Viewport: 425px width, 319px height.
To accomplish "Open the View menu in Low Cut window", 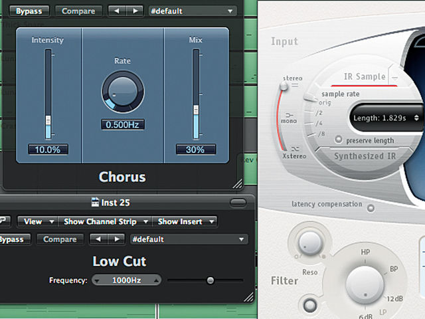I will (x=38, y=221).
